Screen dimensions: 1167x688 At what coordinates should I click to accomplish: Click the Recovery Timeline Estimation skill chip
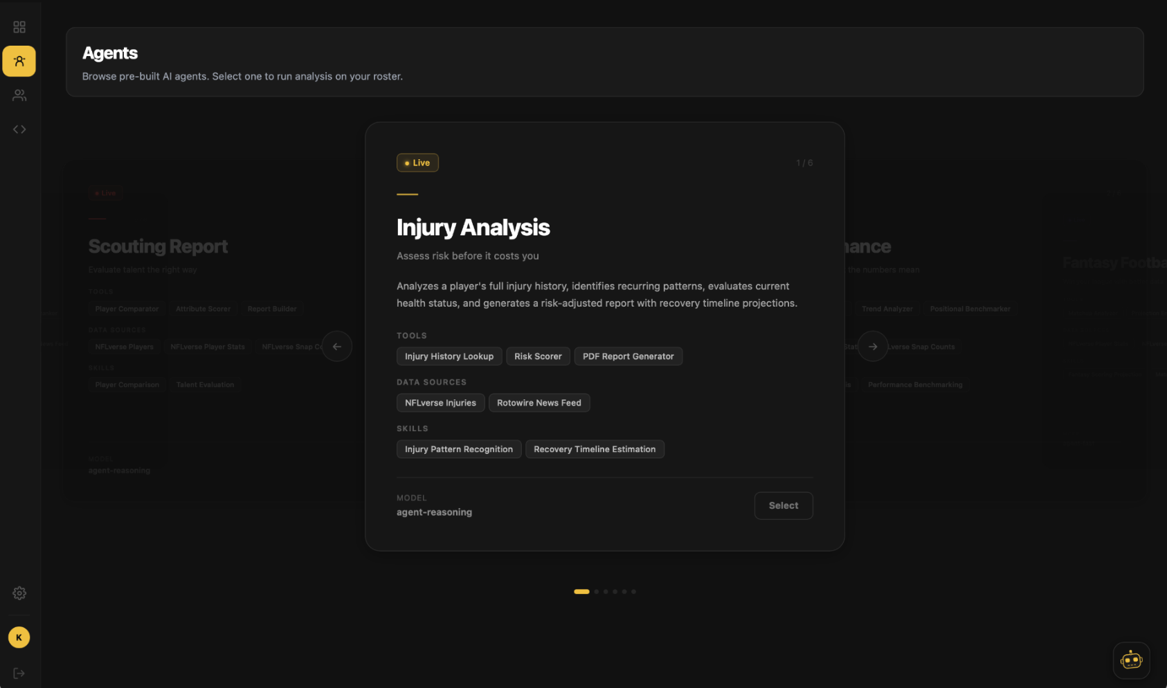(595, 449)
